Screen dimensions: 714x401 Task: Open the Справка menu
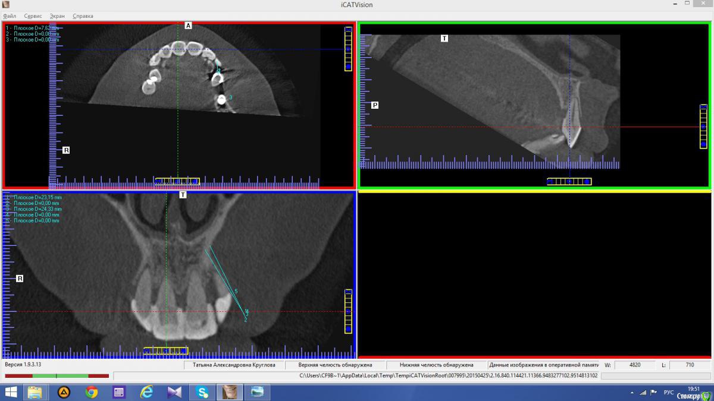click(x=83, y=16)
